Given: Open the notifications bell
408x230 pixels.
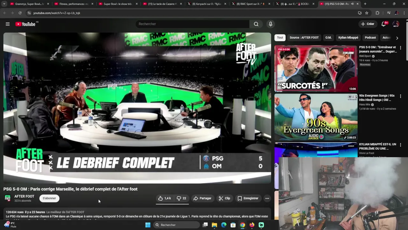Looking at the screenshot, I should (x=384, y=24).
